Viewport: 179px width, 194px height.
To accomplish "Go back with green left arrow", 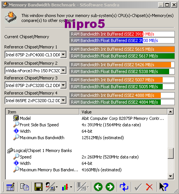I will pos(98,187).
